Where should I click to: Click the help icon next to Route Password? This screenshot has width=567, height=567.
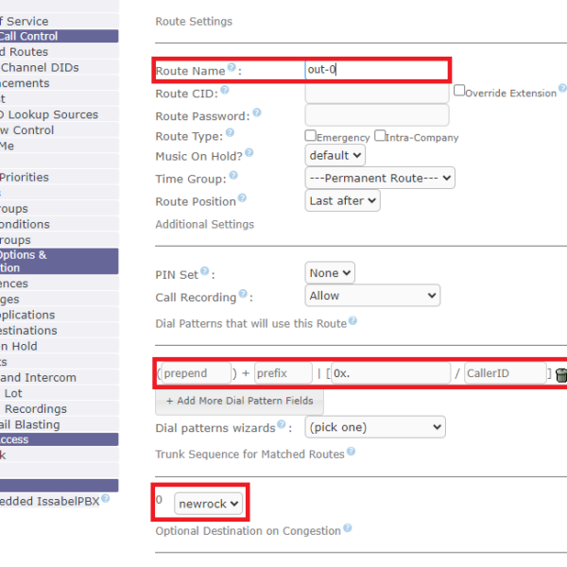coord(256,113)
